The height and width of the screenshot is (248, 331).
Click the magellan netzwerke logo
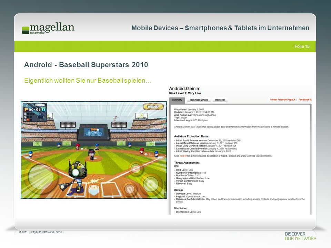(48, 29)
